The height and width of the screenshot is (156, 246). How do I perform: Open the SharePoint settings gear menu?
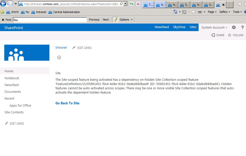coord(234,28)
